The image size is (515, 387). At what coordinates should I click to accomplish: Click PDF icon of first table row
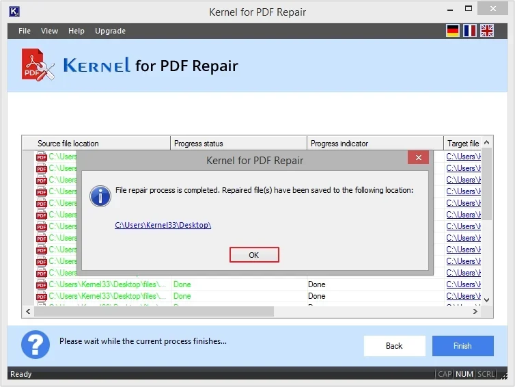(x=42, y=157)
